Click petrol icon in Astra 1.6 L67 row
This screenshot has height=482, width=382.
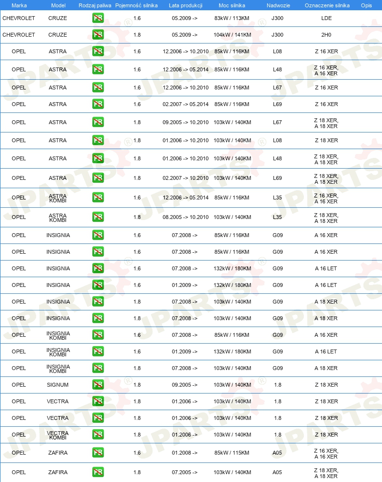coord(98,88)
